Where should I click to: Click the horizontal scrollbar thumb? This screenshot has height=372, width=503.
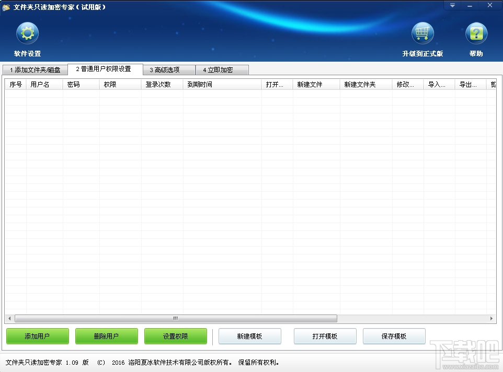[x=176, y=318]
